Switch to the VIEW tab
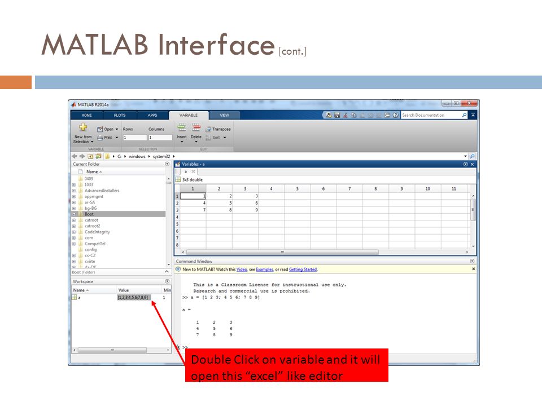Screen dimensions: 542x406 click(224, 115)
